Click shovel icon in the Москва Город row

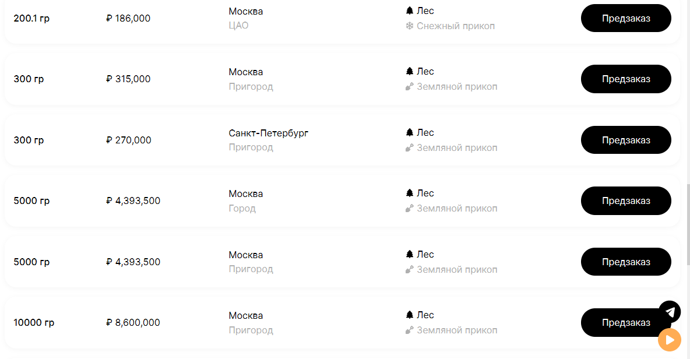tap(409, 209)
